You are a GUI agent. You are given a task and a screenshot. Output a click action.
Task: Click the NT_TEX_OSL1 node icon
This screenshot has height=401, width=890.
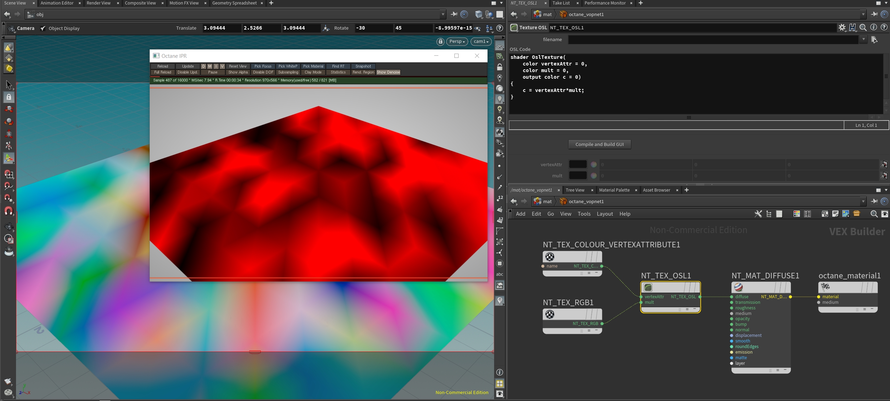648,287
